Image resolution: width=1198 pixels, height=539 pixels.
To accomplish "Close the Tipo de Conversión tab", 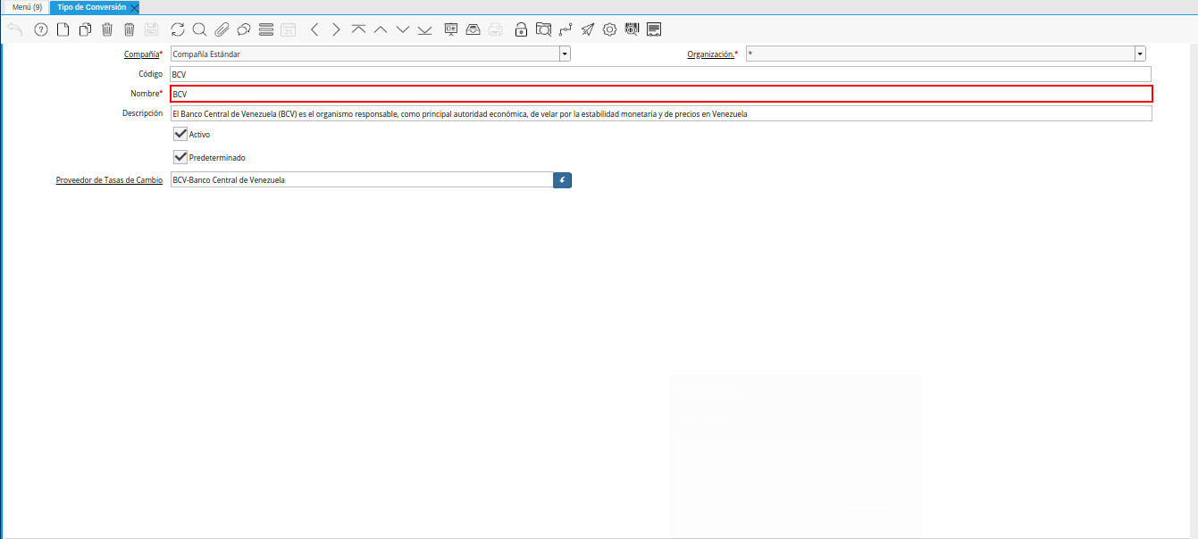I will [x=134, y=7].
